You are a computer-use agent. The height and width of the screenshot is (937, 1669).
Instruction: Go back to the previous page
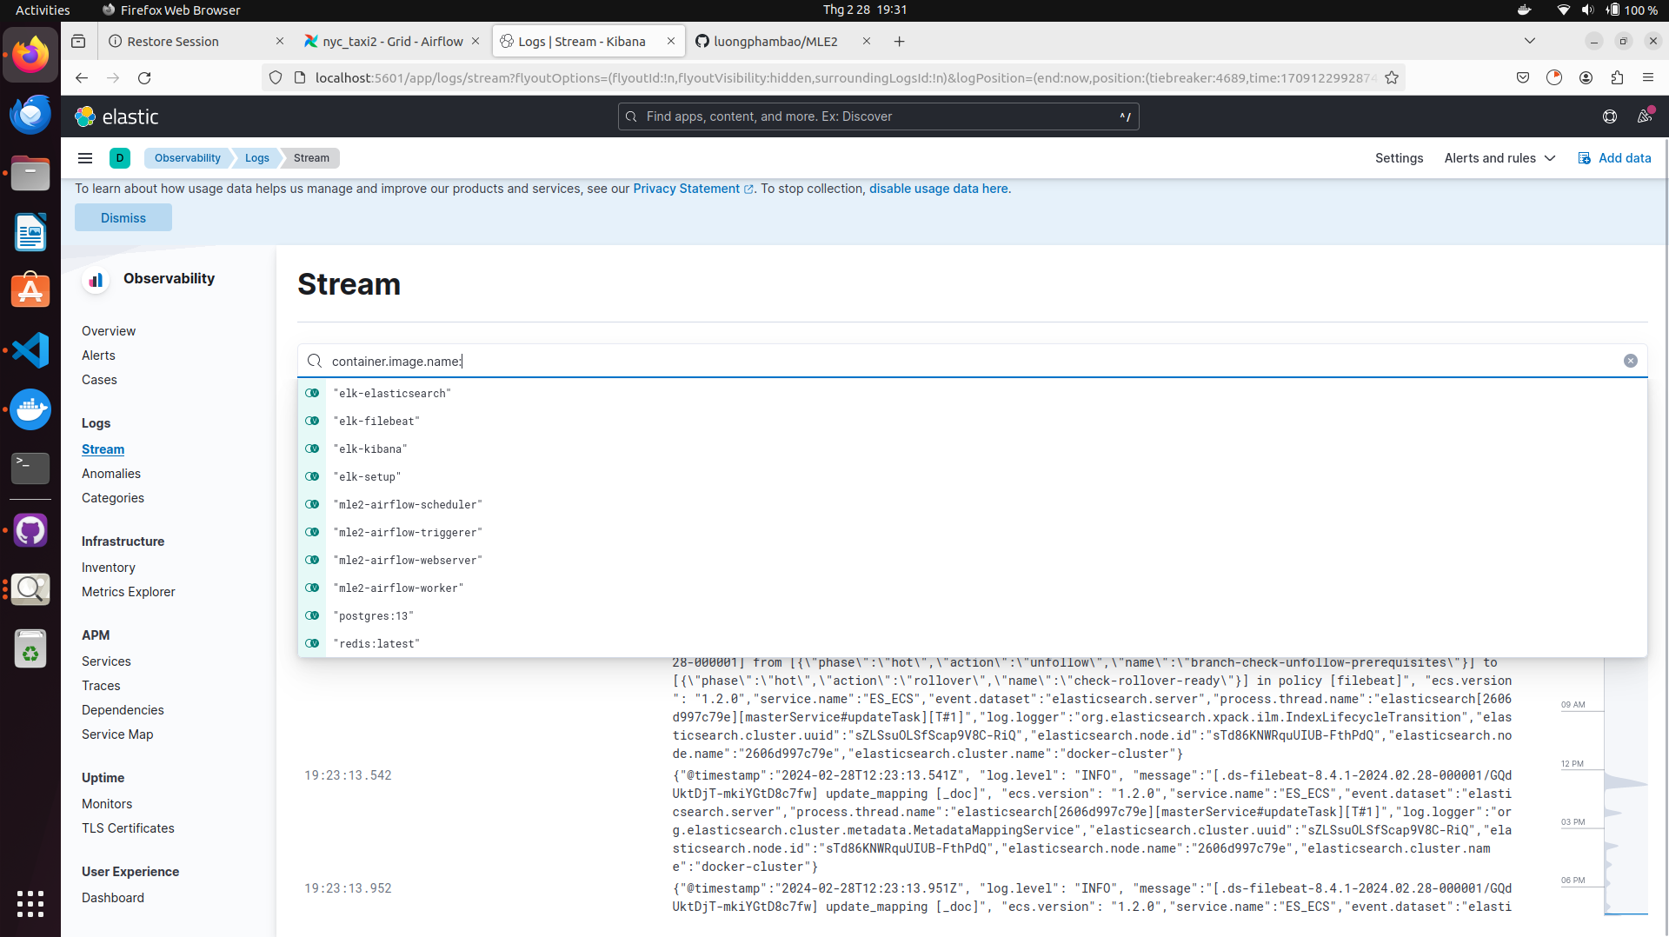82,77
